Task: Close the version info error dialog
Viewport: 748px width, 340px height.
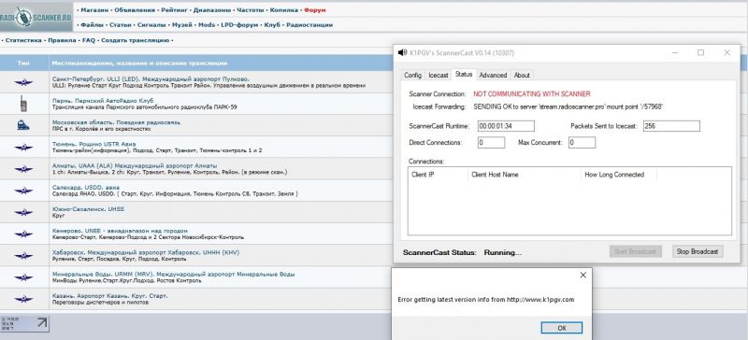Action: pos(583,276)
